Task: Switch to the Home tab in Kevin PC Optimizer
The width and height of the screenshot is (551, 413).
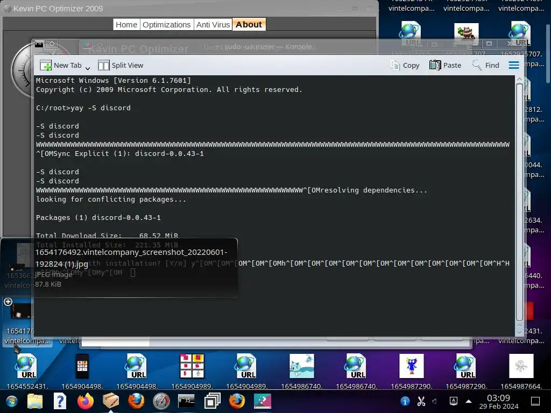Action: tap(126, 25)
